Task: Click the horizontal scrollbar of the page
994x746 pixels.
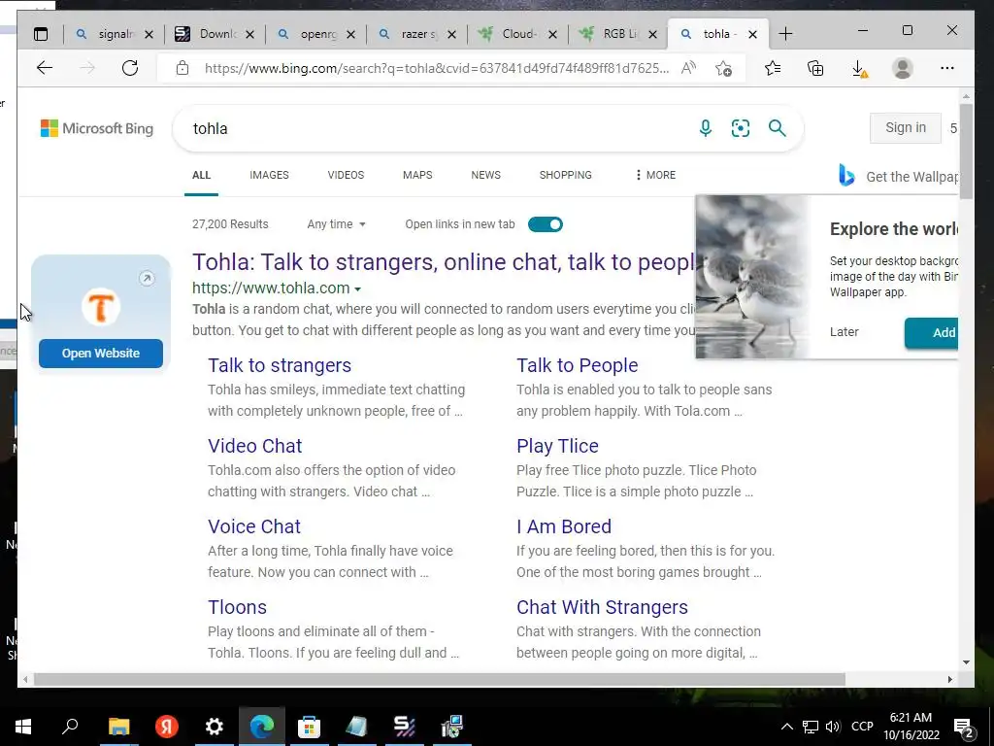Action: point(440,679)
